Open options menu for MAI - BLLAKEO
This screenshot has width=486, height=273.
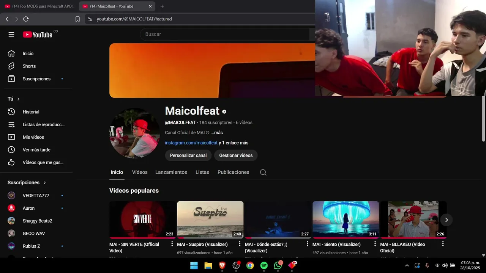click(443, 244)
